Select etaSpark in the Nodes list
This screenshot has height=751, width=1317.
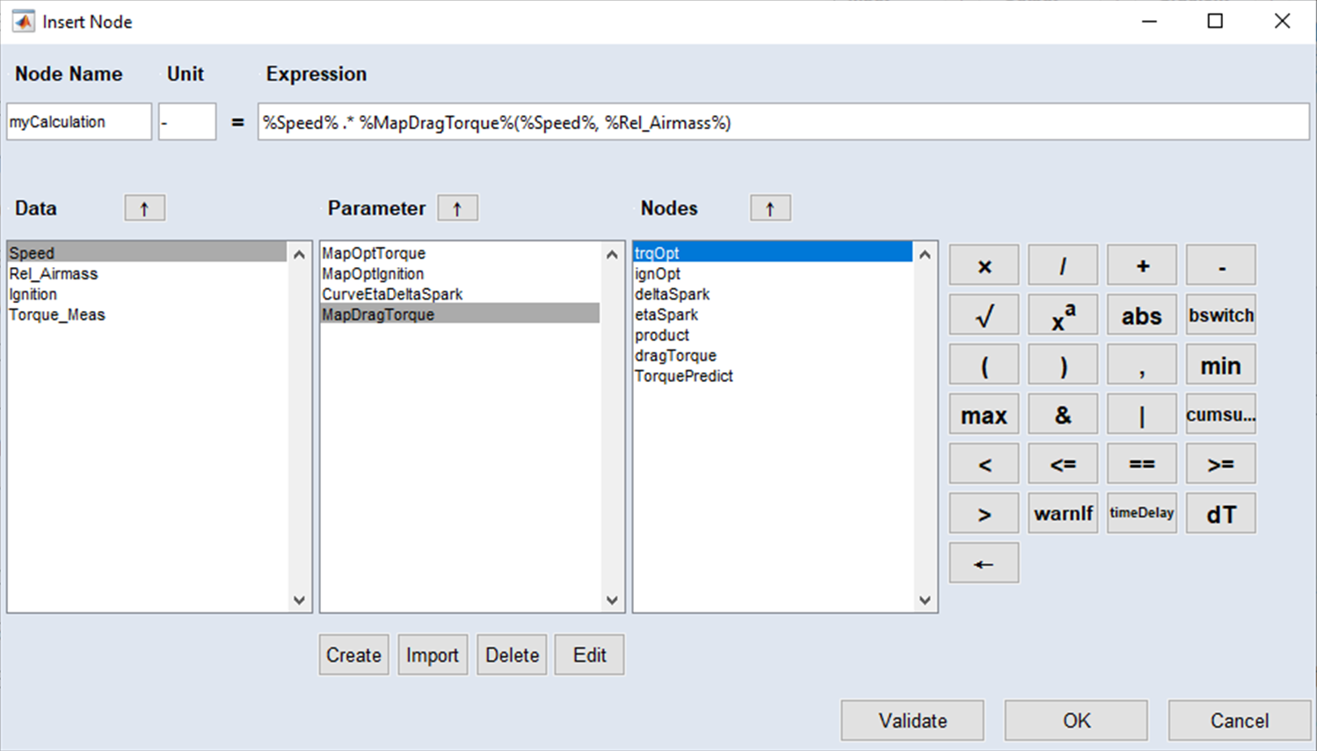(773, 314)
